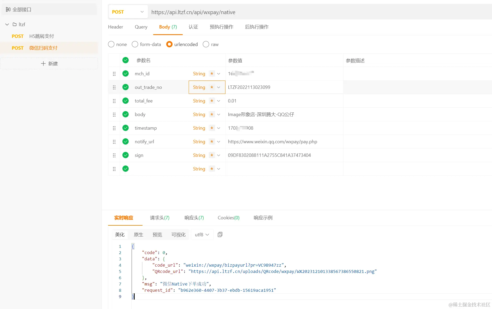This screenshot has height=309, width=492.
Task: Toggle required asterisk for body
Action: click(x=212, y=115)
